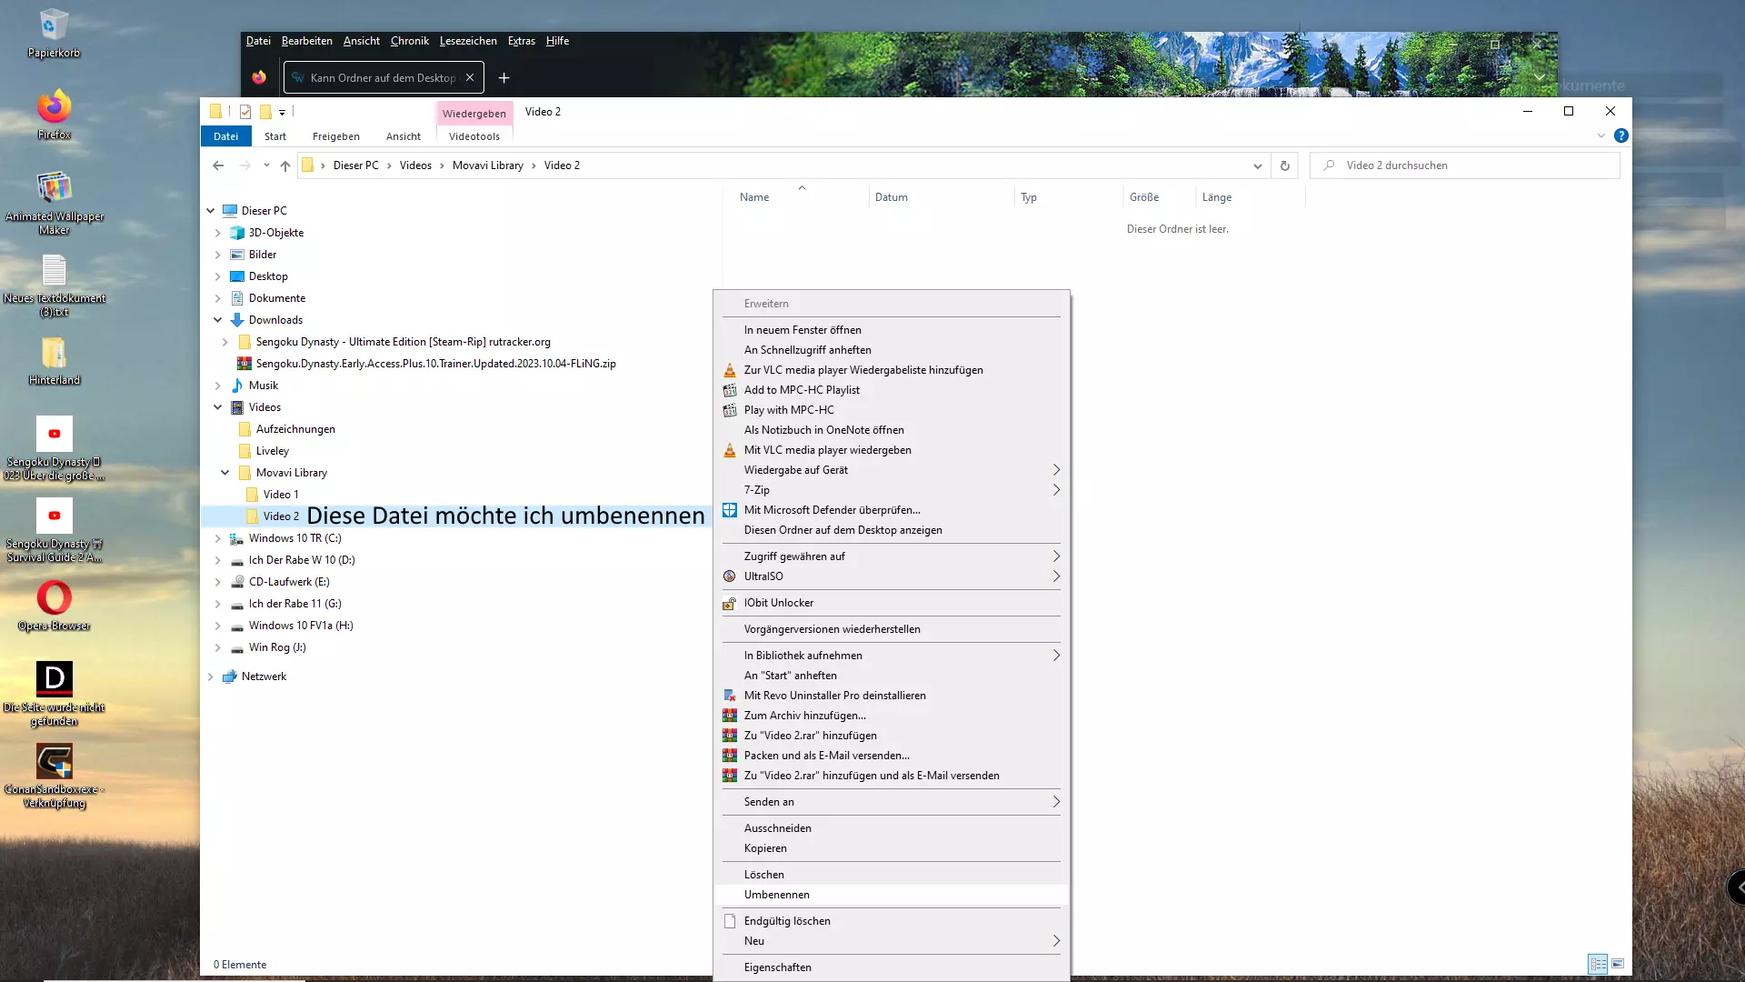The image size is (1745, 982).
Task: Close the 'Kann Ordner auf dem Desktop' tab
Action: point(470,78)
